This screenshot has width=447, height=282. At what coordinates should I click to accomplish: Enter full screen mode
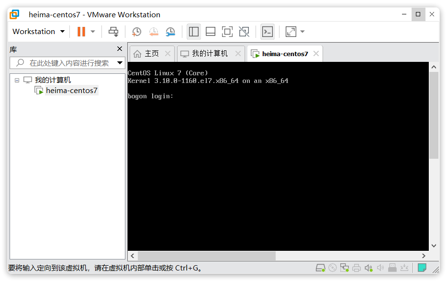[x=227, y=32]
